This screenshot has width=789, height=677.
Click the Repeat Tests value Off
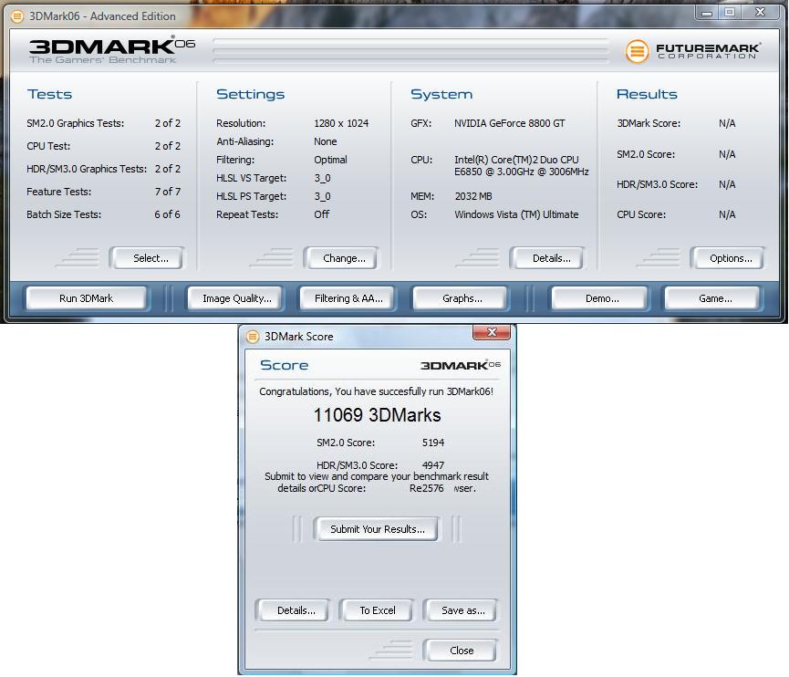tap(322, 214)
